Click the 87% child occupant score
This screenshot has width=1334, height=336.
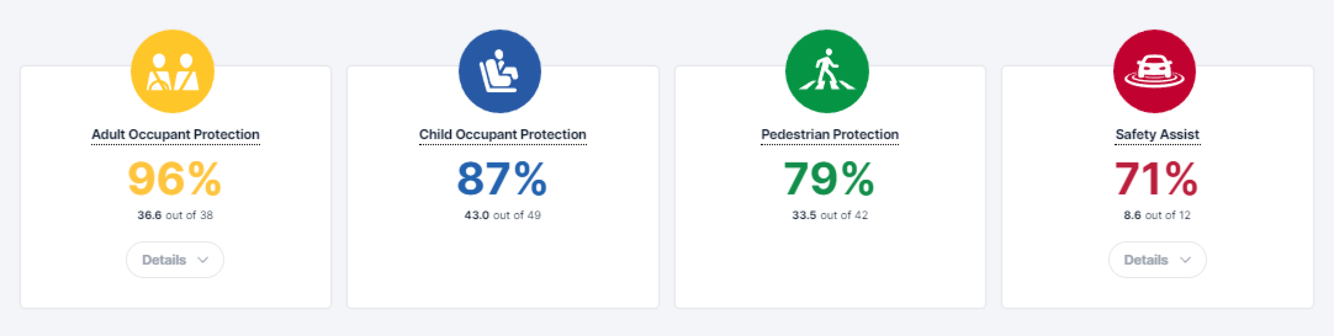click(x=502, y=179)
